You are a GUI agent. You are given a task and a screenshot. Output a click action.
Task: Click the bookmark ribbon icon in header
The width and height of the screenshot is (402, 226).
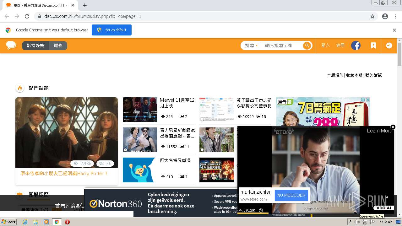[x=373, y=46]
